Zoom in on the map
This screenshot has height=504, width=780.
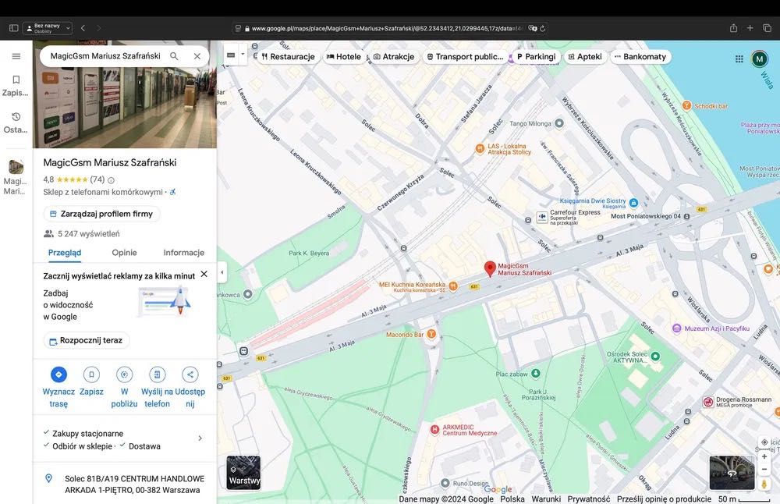coord(764,456)
